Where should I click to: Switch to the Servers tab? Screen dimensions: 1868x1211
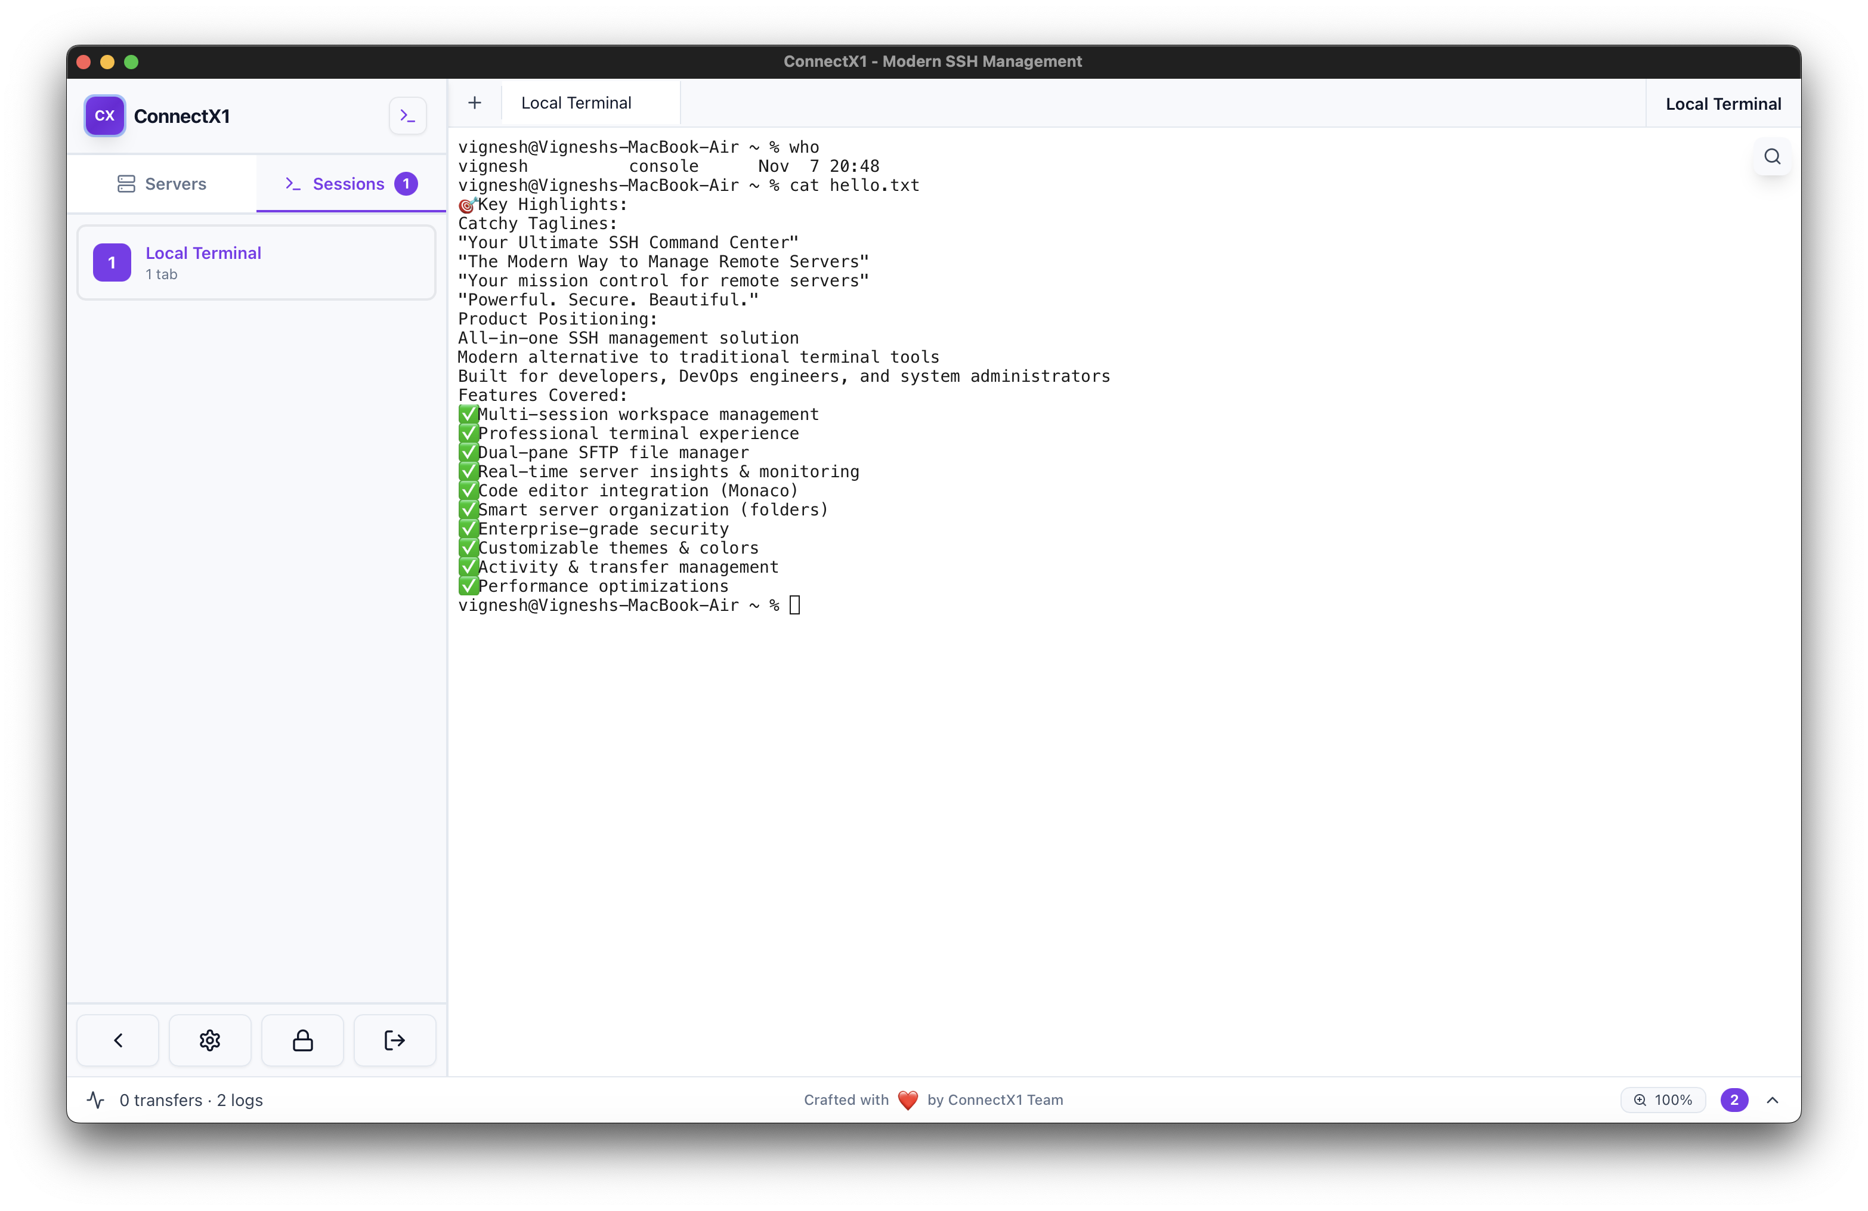coord(162,184)
